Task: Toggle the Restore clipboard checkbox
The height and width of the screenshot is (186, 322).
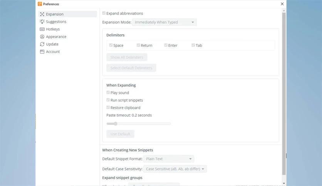Action: (x=108, y=108)
